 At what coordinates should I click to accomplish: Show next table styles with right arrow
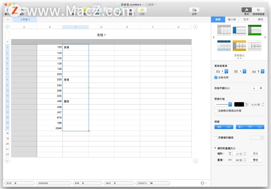pyautogui.click(x=265, y=37)
